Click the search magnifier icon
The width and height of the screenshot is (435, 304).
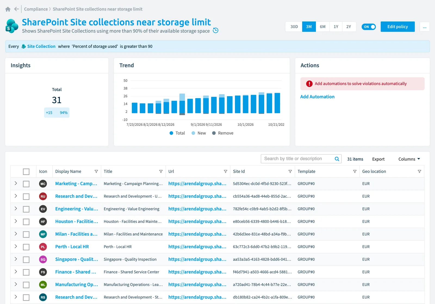(x=337, y=159)
